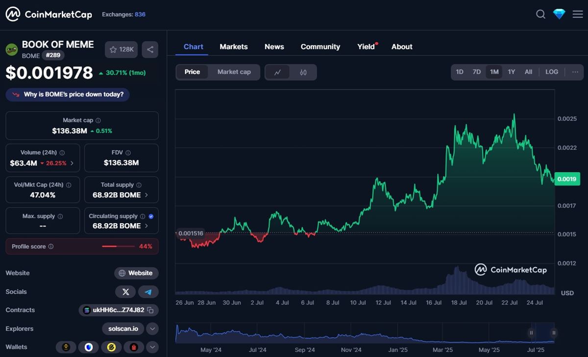588x357 pixels.
Task: Select the candlestick chart type
Action: (303, 72)
